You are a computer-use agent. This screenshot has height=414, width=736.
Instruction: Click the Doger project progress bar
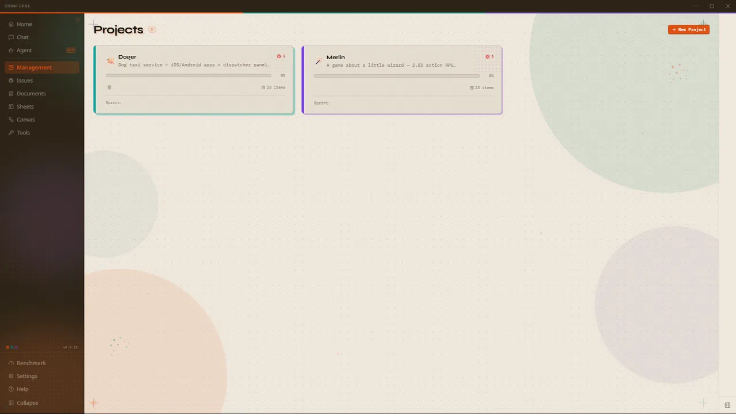coord(189,75)
